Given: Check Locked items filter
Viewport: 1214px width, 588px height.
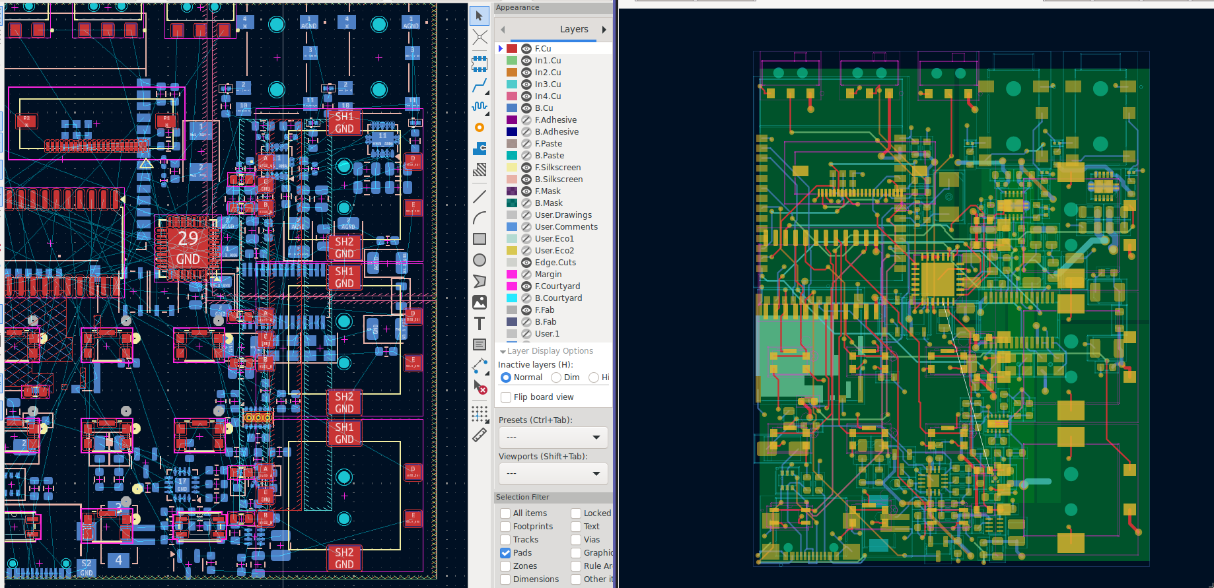Looking at the screenshot, I should point(576,513).
